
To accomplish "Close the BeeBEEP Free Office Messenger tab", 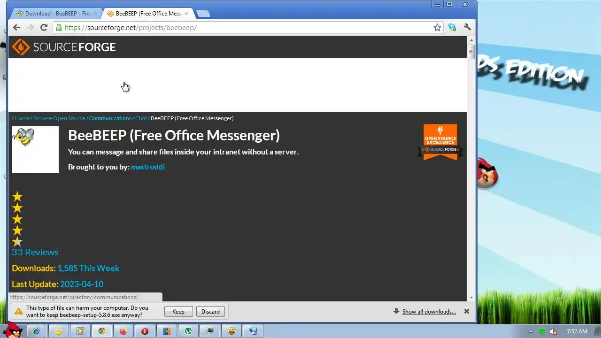I will (x=186, y=14).
